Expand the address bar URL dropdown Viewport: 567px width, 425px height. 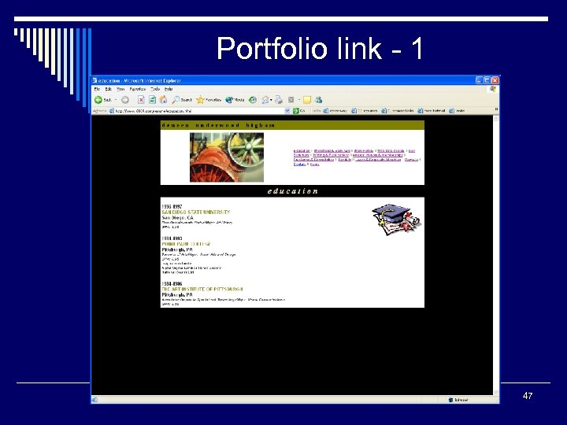tap(287, 111)
